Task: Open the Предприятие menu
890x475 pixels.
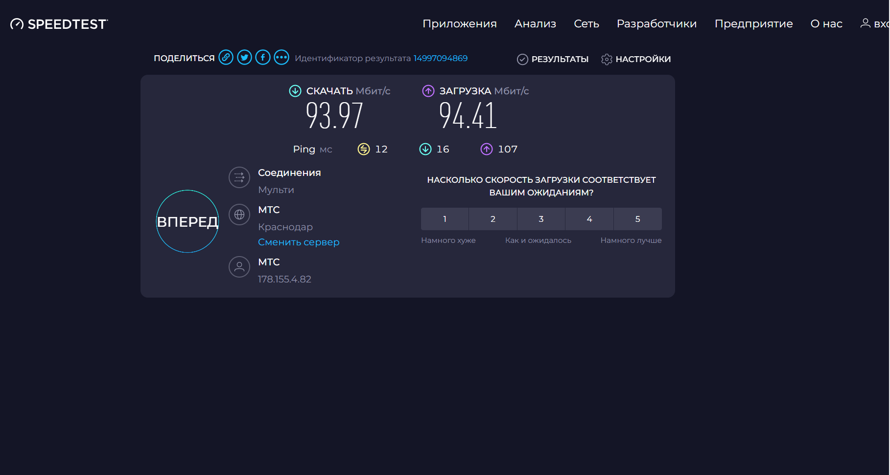Action: click(x=753, y=23)
